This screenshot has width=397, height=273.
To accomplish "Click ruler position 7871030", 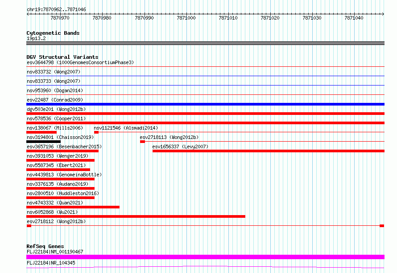I will tap(312, 18).
